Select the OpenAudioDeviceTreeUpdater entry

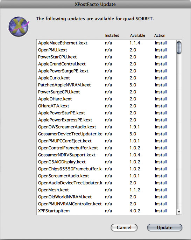(106, 183)
